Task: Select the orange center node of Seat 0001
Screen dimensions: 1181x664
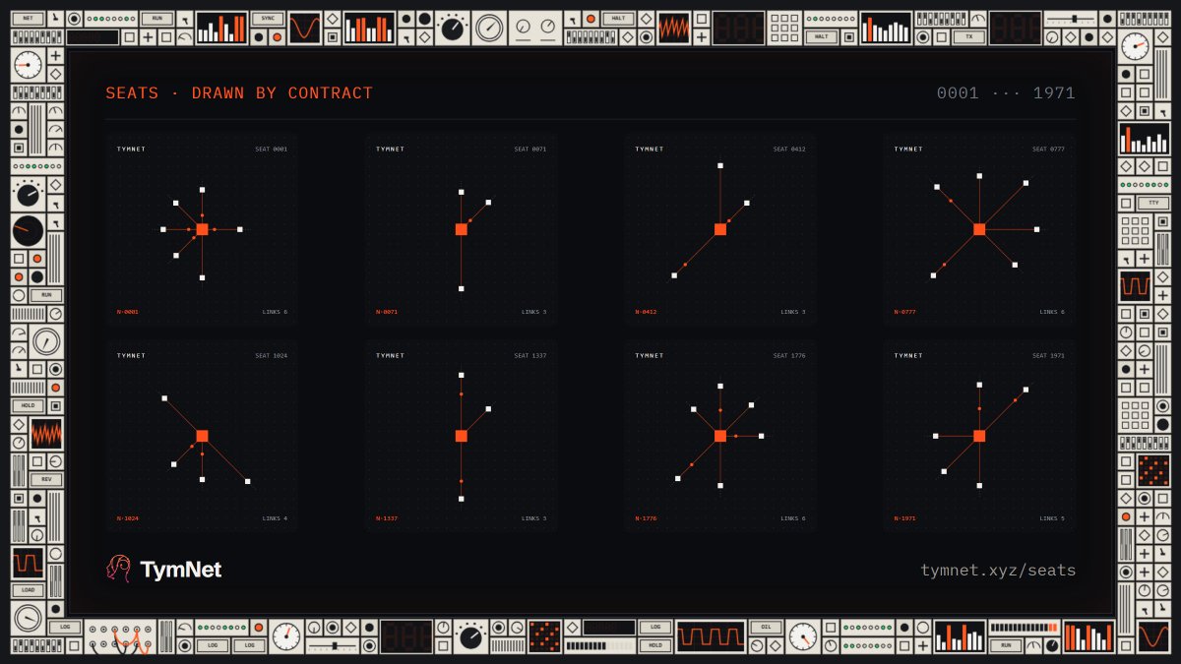Action: pos(202,229)
